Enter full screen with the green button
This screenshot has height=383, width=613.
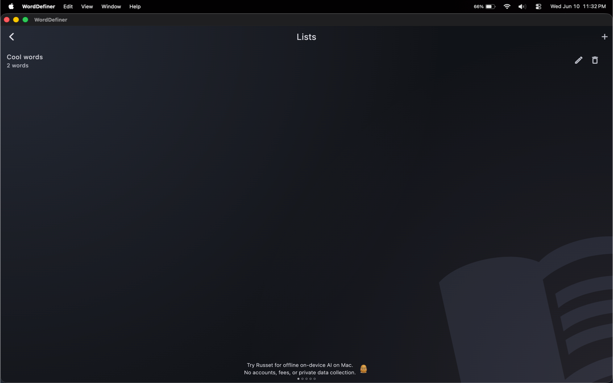(x=25, y=20)
